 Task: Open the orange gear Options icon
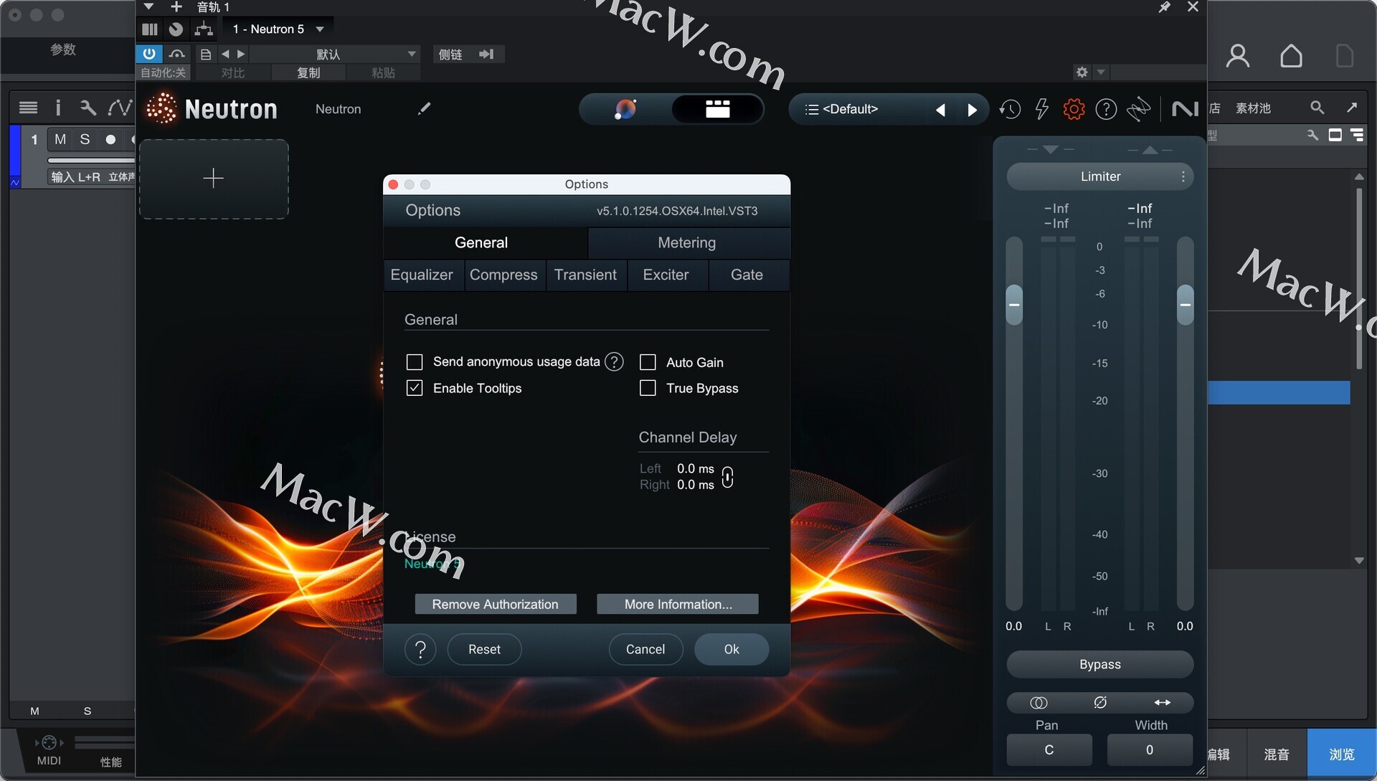1074,109
